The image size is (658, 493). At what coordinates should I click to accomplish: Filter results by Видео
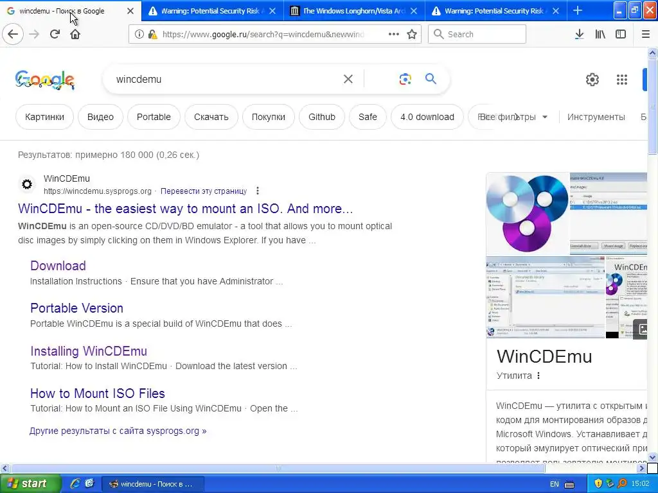100,117
